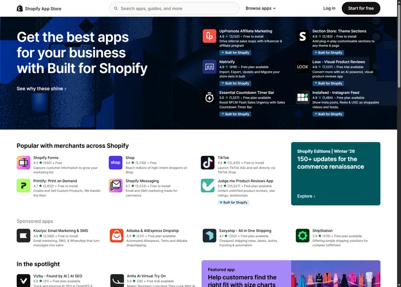Click the Log in link
The width and height of the screenshot is (401, 287).
tap(329, 8)
